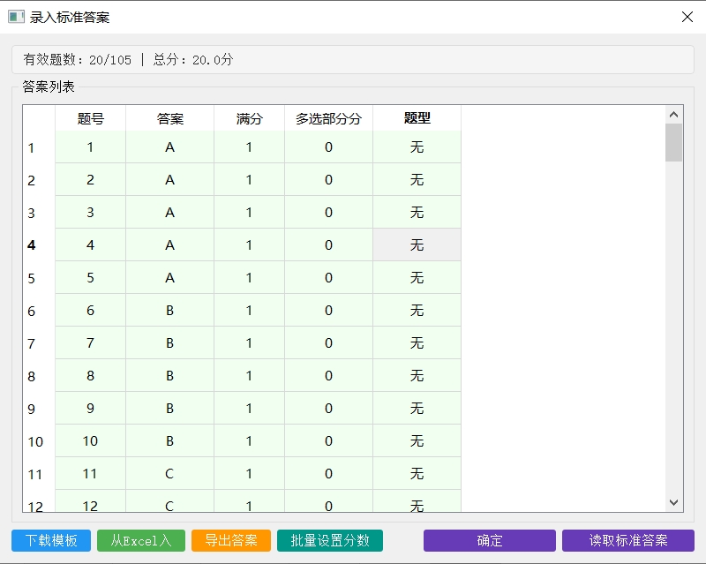Click the scrollbar down arrow
This screenshot has height=564, width=706.
click(673, 501)
